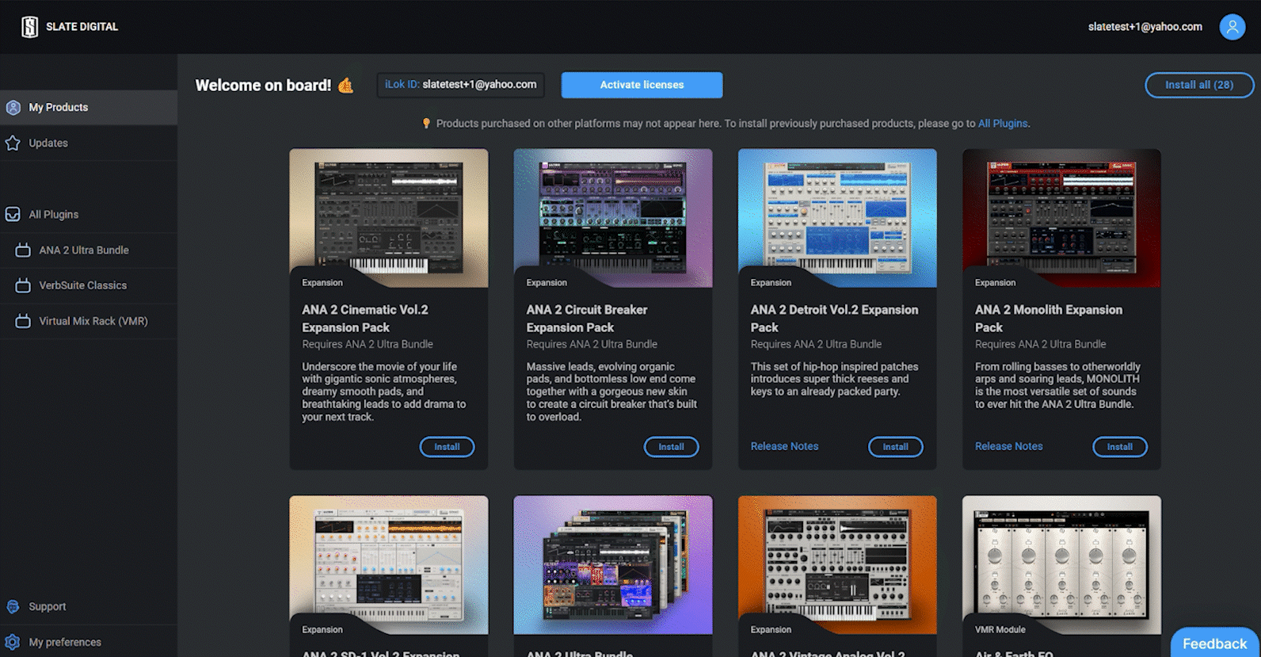The image size is (1261, 657).
Task: Click the Support sidebar icon
Action: [13, 607]
